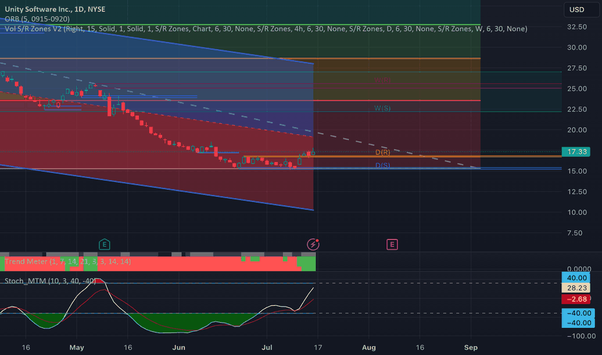Click the 40.00 upper band label
This screenshot has width=602, height=355.
click(576, 278)
